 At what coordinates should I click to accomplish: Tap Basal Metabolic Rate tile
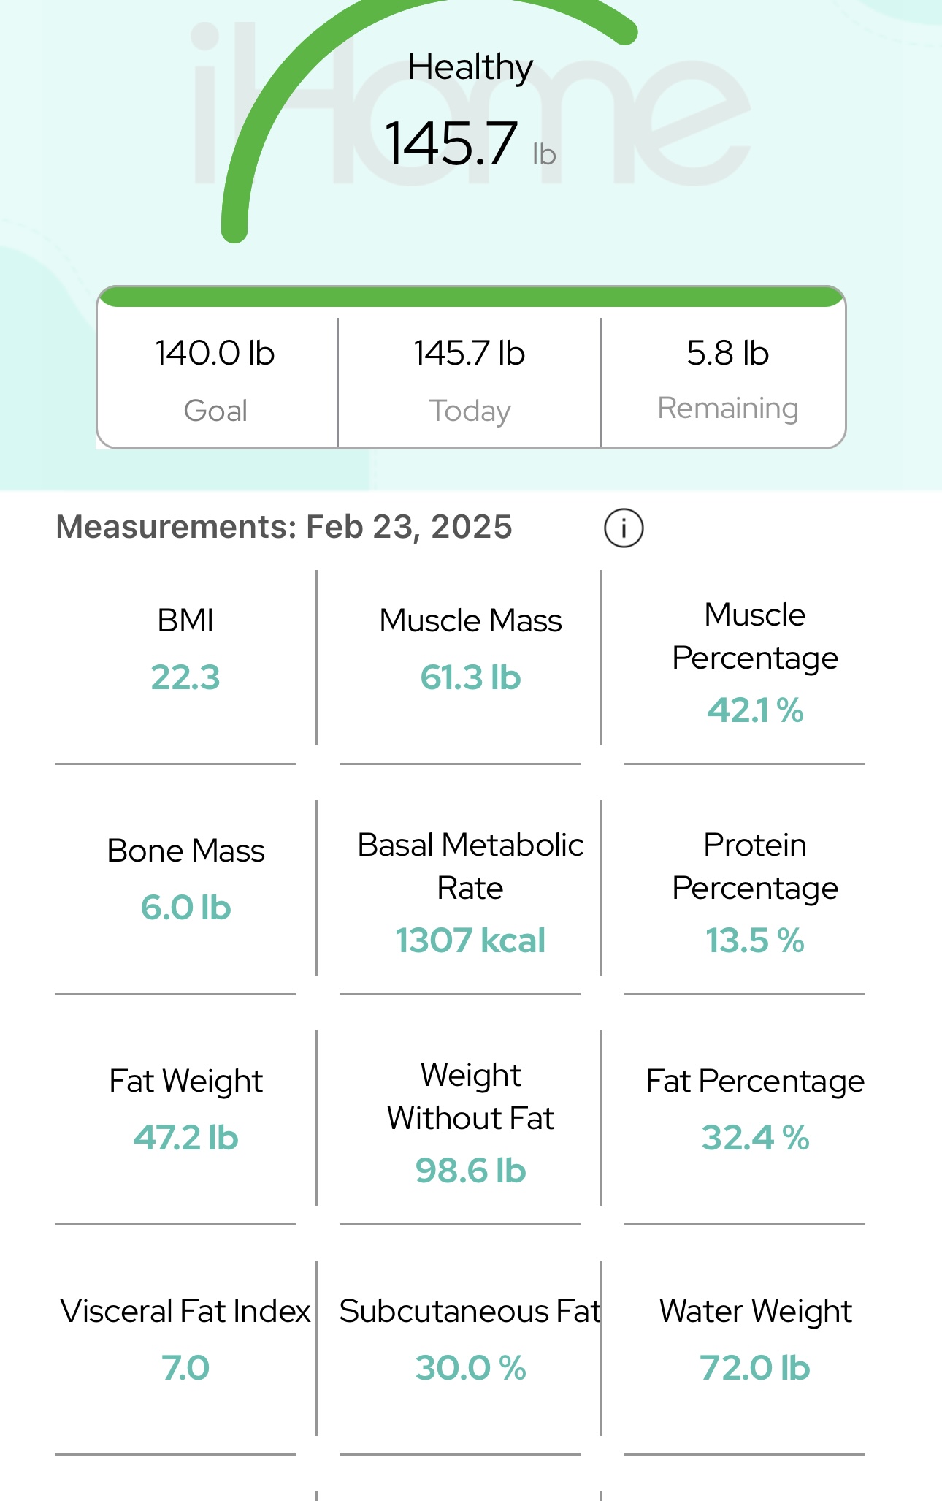pyautogui.click(x=470, y=893)
